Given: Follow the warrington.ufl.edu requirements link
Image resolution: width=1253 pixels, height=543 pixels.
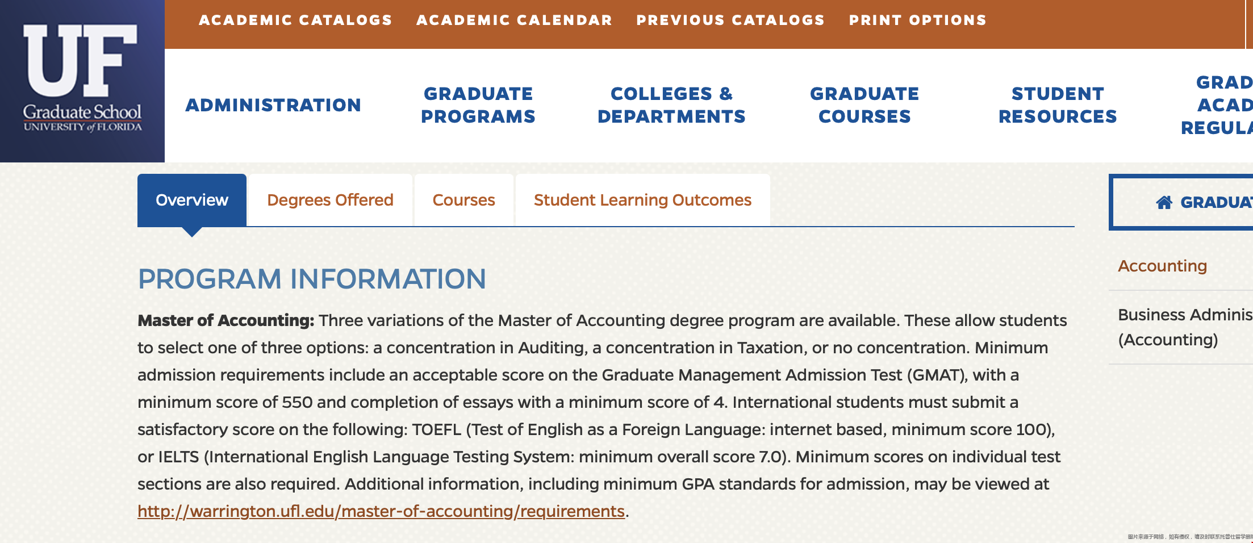Looking at the screenshot, I should point(381,511).
